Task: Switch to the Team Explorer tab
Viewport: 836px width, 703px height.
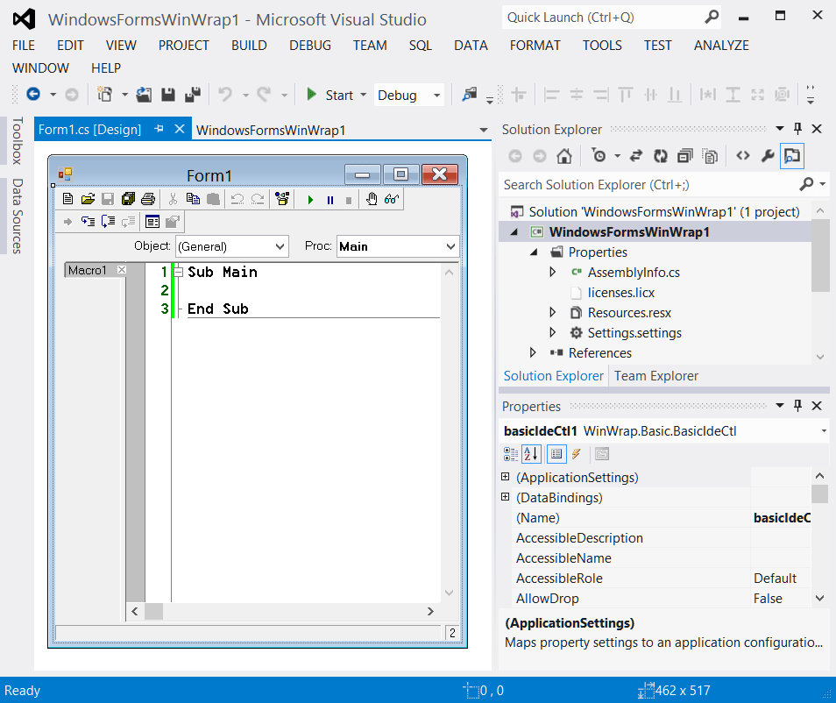Action: coord(655,376)
